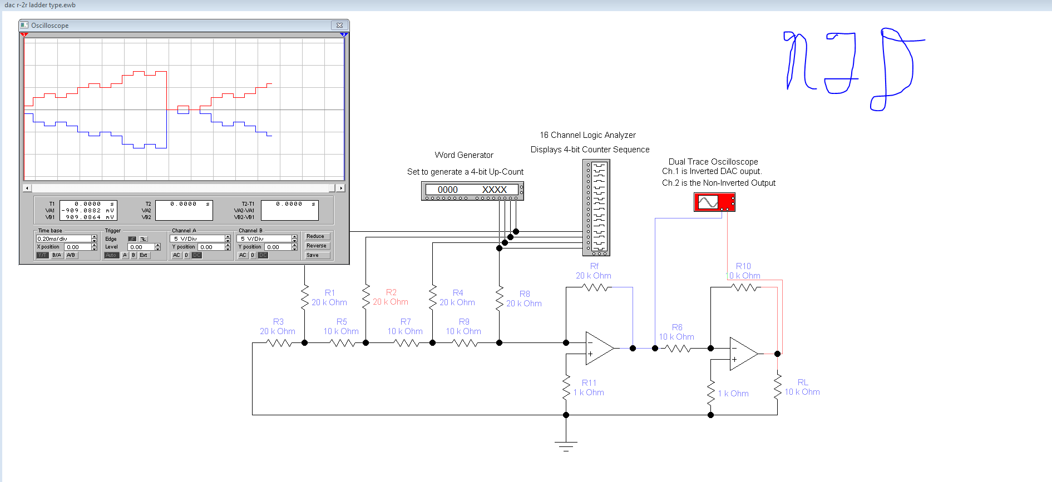Open the 16 Channel Logic Analyzer instrument
The image size is (1052, 482).
pyautogui.click(x=596, y=207)
